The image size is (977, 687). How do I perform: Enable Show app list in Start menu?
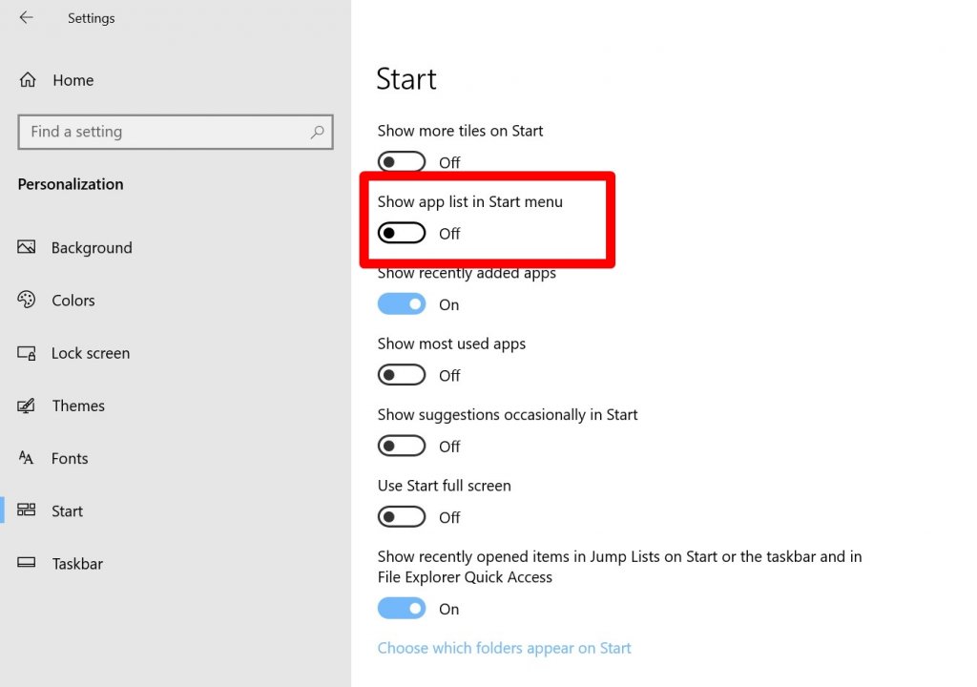pos(401,232)
